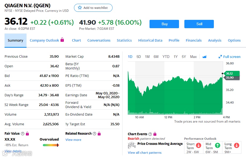Click the 1y Target Est value 35.50
The width and height of the screenshot is (246, 158).
pos(115,124)
